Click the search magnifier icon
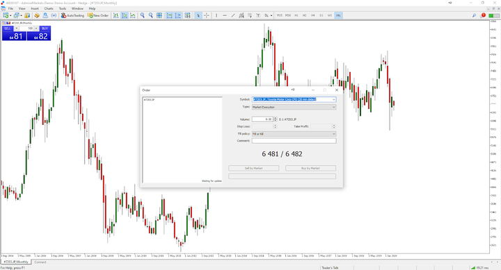Image resolution: width=501 pixels, height=270 pixels. pos(474,15)
